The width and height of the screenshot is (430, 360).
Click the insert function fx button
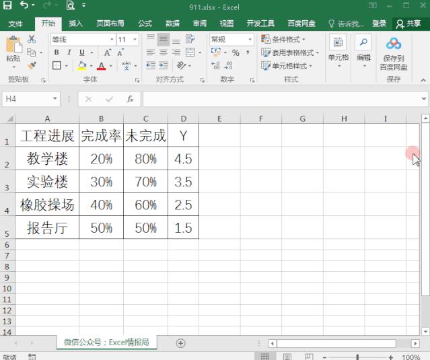(130, 99)
